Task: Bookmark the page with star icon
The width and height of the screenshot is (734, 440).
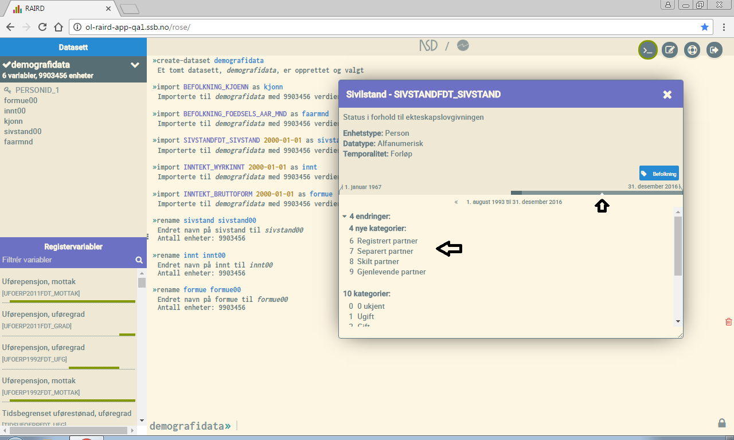Action: tap(705, 27)
